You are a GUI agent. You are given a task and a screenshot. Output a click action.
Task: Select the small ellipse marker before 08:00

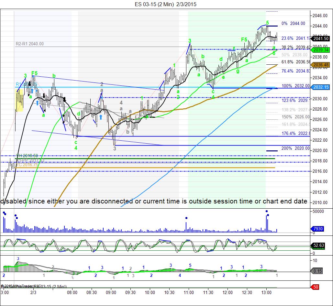[66, 123]
